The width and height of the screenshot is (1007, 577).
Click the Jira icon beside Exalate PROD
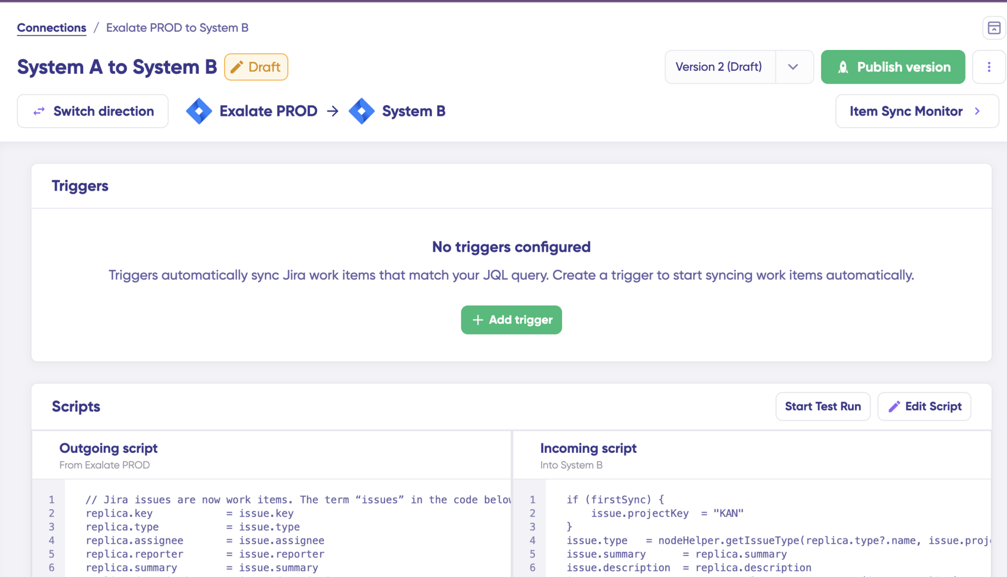pyautogui.click(x=199, y=111)
